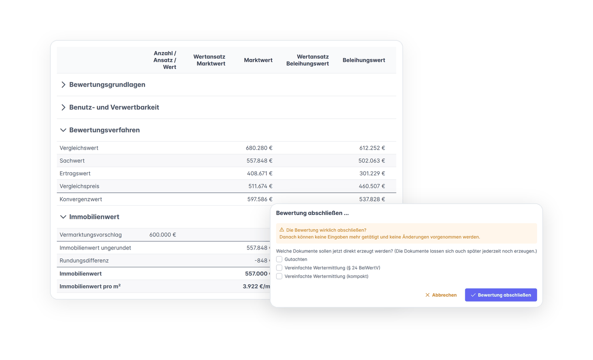Screen dimensions: 593x360
Task: Confirm with Bewertung abschließen button
Action: [x=501, y=295]
